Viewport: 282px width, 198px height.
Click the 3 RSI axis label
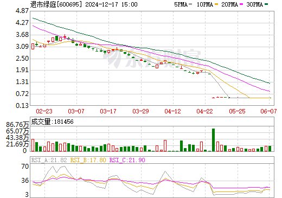(27, 195)
